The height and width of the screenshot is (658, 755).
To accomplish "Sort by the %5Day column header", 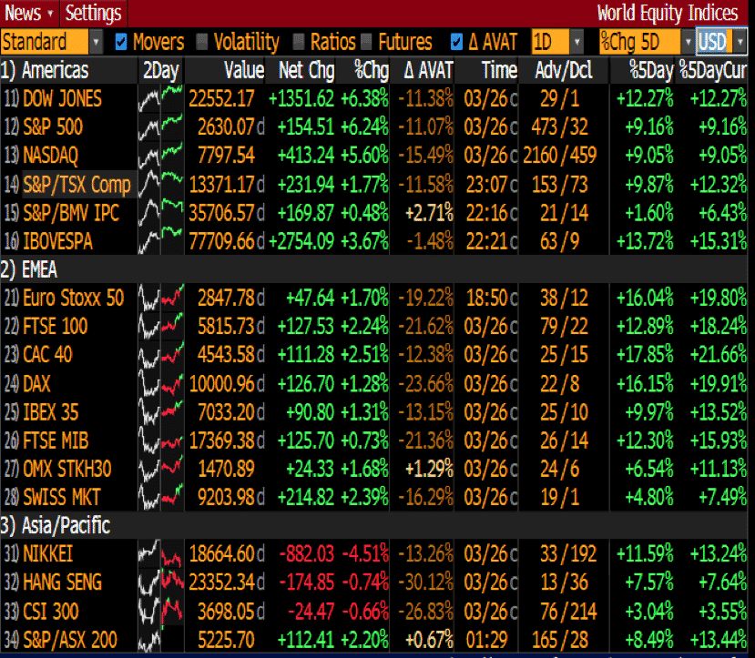I will coord(651,71).
